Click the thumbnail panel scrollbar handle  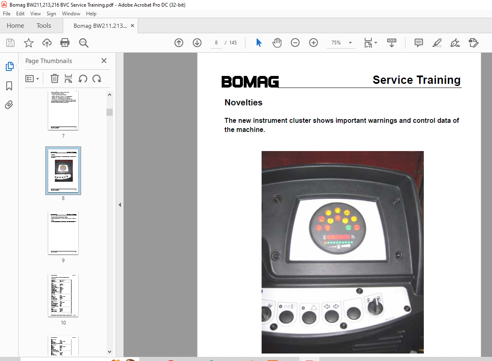coord(109,112)
